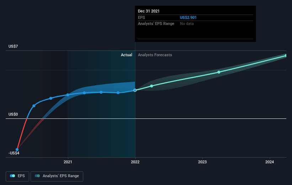
Task: Click the EPS legend color icon
Action: tap(12, 176)
